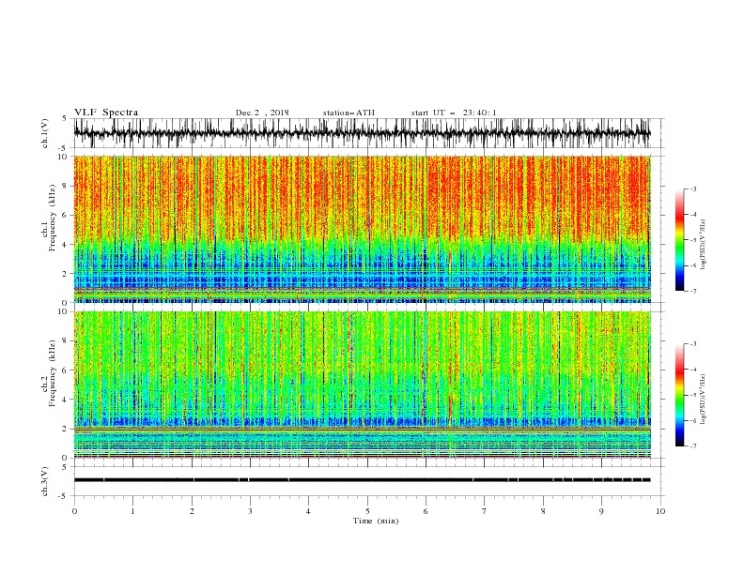This screenshot has height=574, width=744.
Task: Click the 'VLF Spectra' title text
Action: click(106, 113)
